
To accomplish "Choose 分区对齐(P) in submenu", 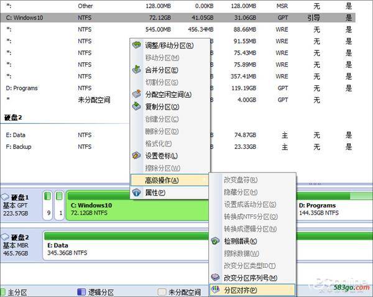I will [252, 290].
